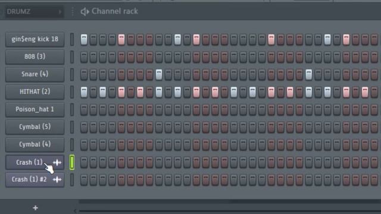The image size is (381, 214).
Task: Enable step 5 of the Poison_hat 1 row
Action: [x=121, y=109]
